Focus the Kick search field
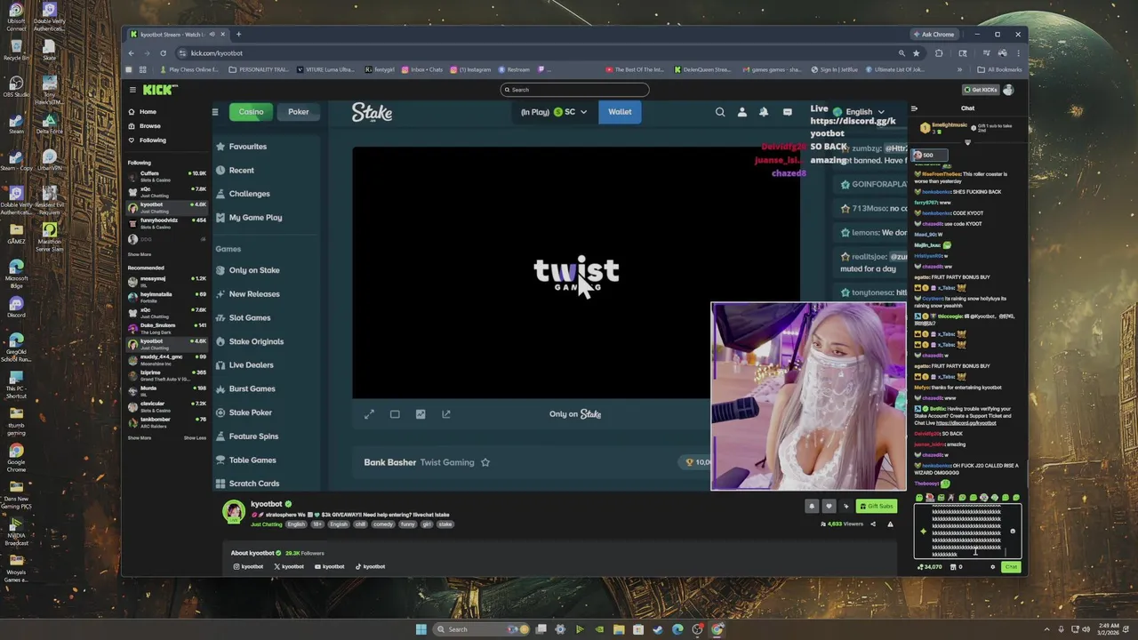This screenshot has height=640, width=1138. coord(574,90)
